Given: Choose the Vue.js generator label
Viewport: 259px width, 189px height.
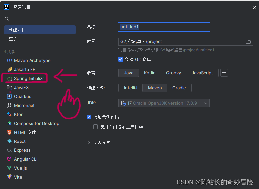Looking at the screenshot, I should tap(20, 168).
